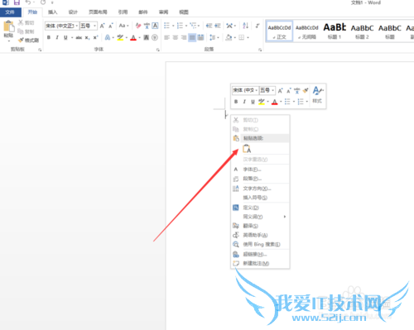The width and height of the screenshot is (414, 330).
Task: Choose Hyperlink (超链接) in context menu
Action: click(260, 254)
